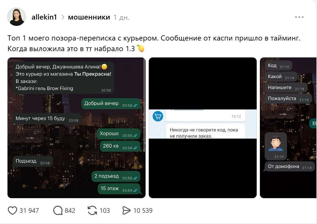This screenshot has width=317, height=224.
Task: Click the 31 947 likes count
Action: pyautogui.click(x=29, y=211)
